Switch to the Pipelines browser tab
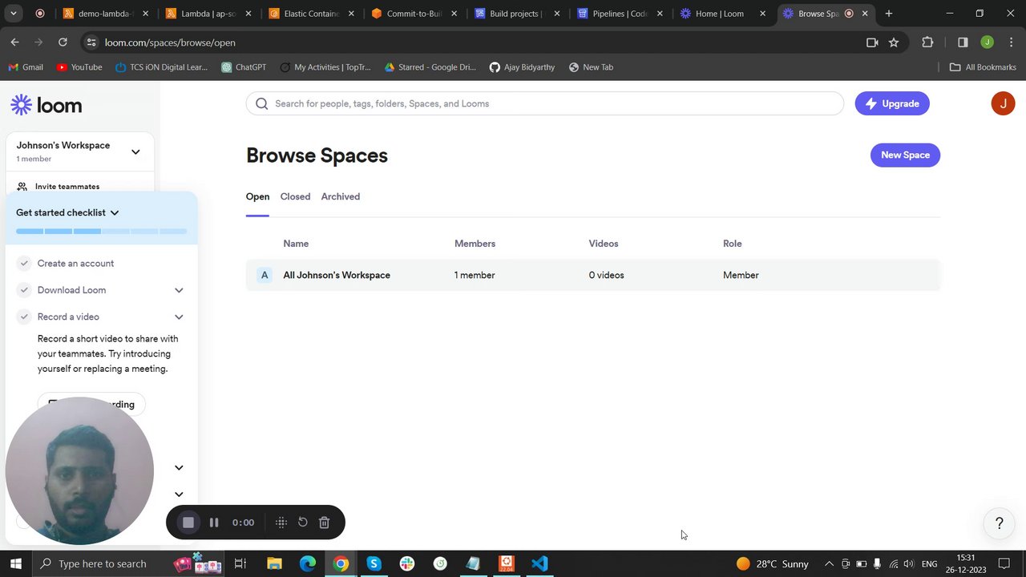The height and width of the screenshot is (577, 1026). point(619,14)
